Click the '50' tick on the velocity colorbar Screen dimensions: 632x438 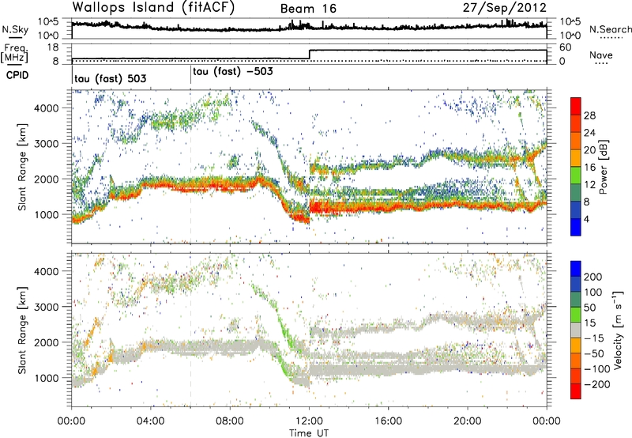coord(589,308)
